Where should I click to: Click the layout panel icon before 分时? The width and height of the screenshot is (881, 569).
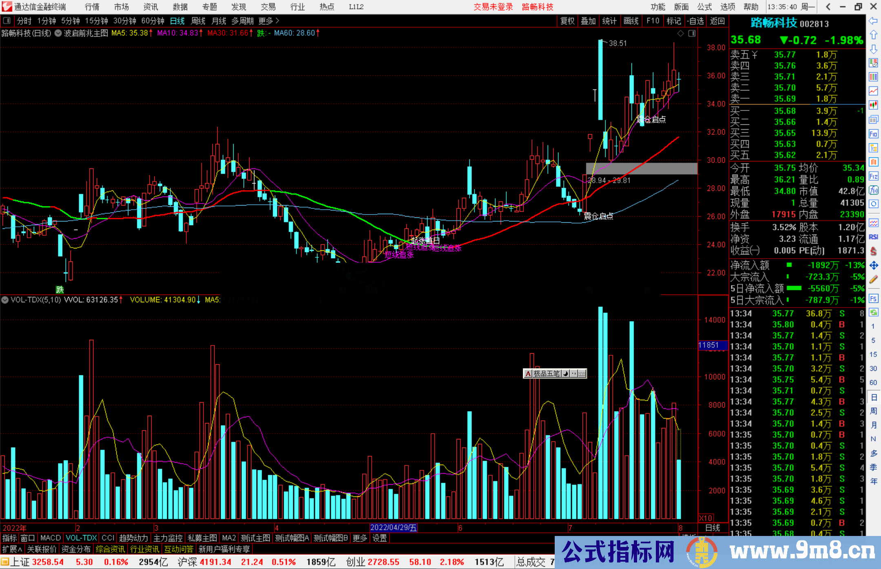[x=7, y=21]
